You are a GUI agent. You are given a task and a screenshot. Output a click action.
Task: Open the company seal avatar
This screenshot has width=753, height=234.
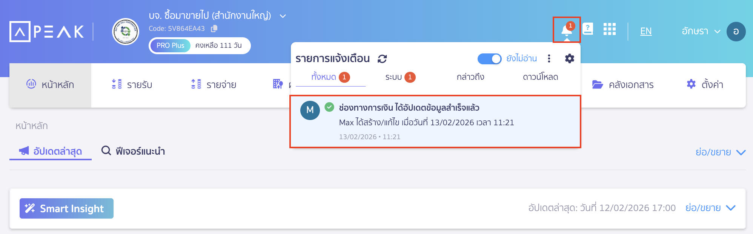tap(126, 32)
